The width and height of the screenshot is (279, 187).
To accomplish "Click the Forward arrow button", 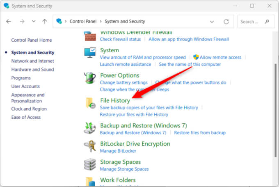I will click(22, 22).
